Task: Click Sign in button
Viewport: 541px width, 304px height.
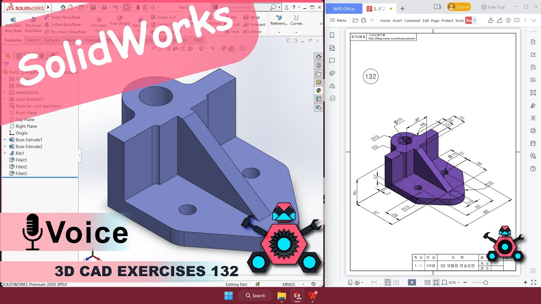Action: pos(459,7)
